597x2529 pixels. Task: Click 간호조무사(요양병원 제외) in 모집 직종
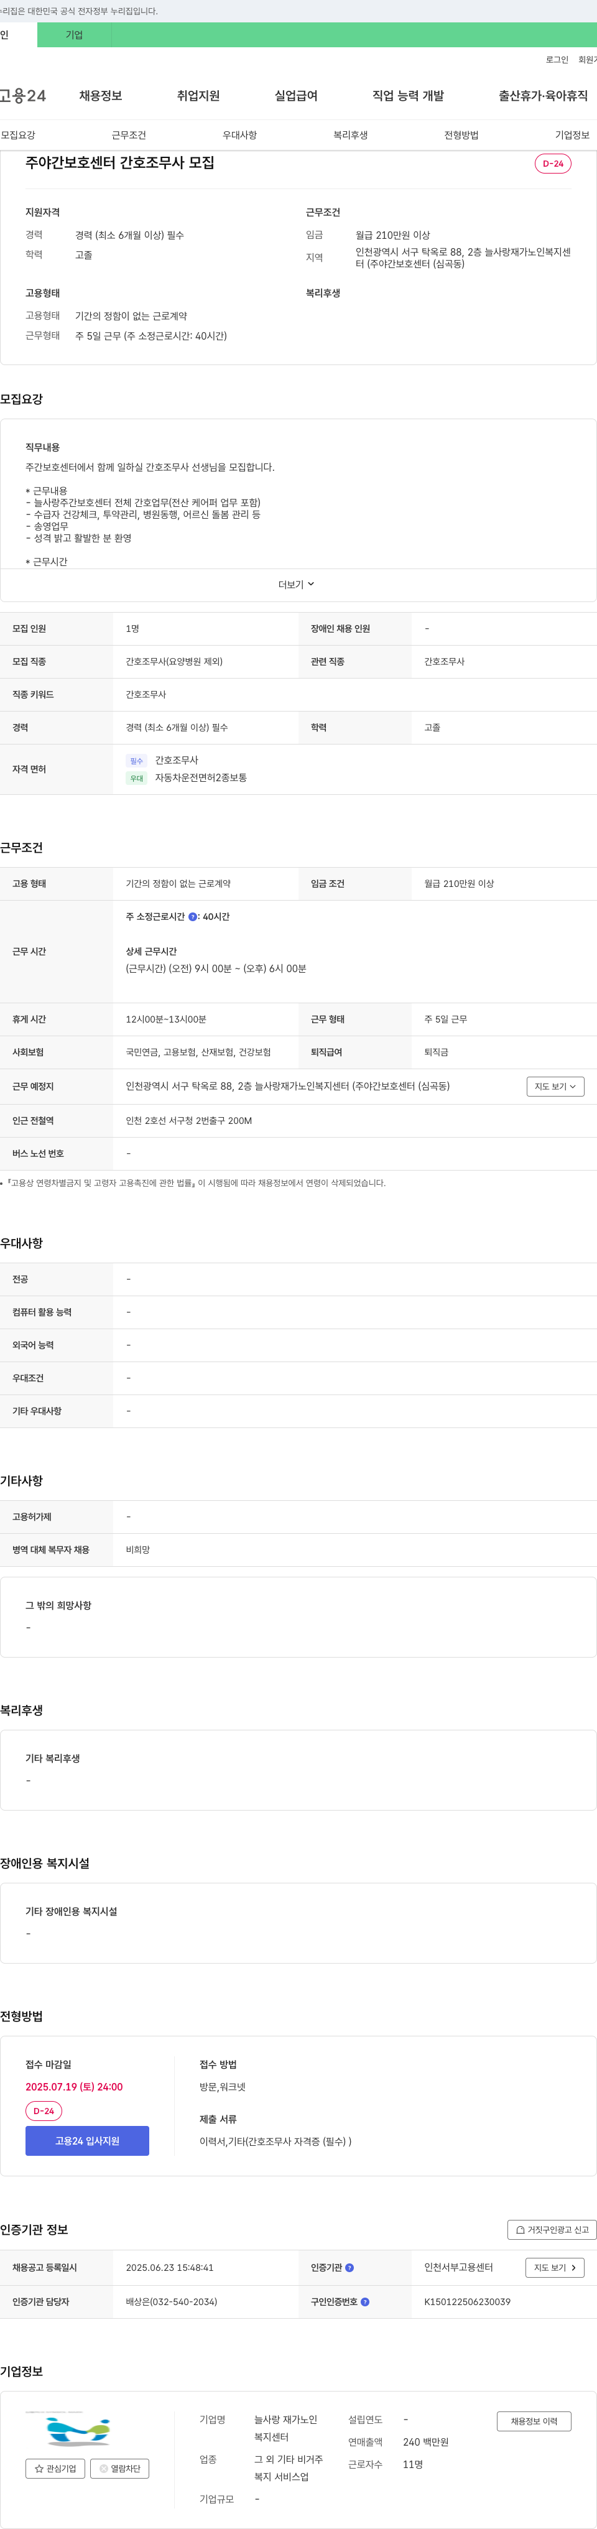point(175,662)
